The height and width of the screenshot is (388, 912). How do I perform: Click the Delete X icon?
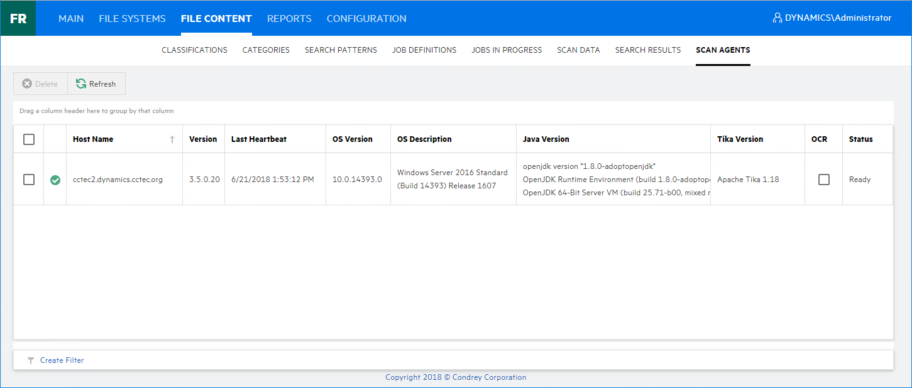click(27, 84)
